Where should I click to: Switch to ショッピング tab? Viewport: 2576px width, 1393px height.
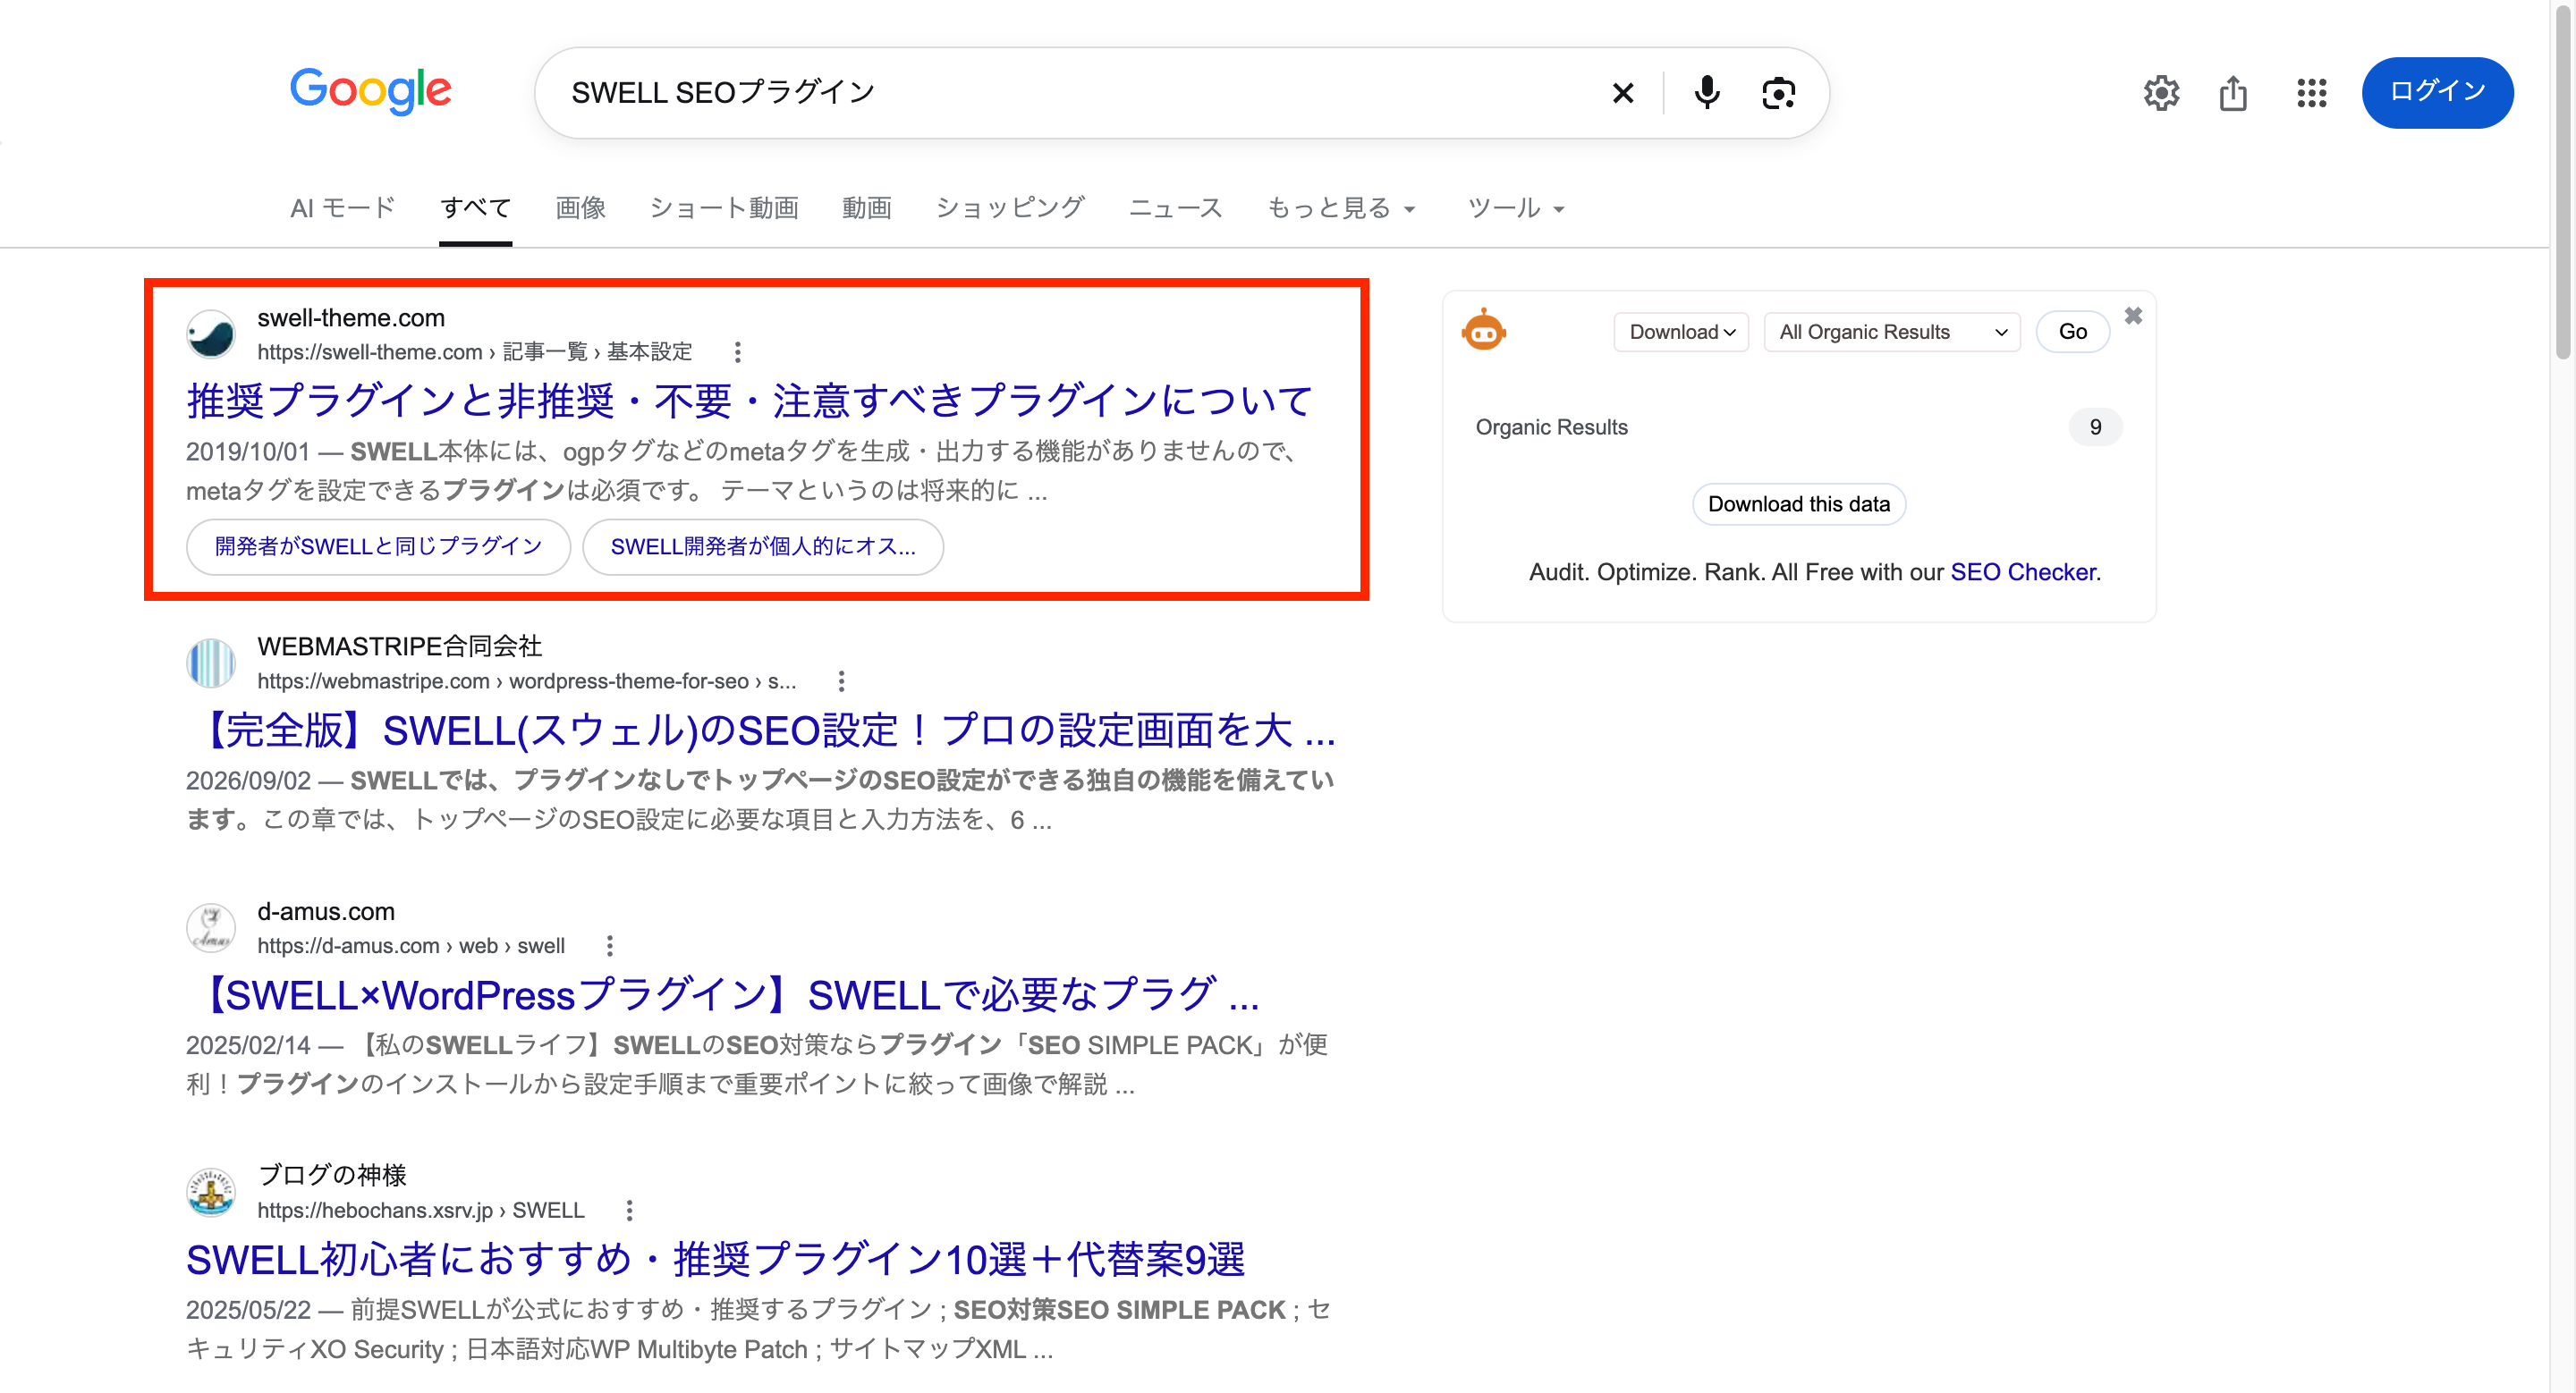pyautogui.click(x=1010, y=207)
